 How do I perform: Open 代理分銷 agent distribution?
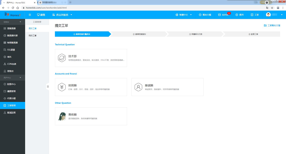(12, 98)
